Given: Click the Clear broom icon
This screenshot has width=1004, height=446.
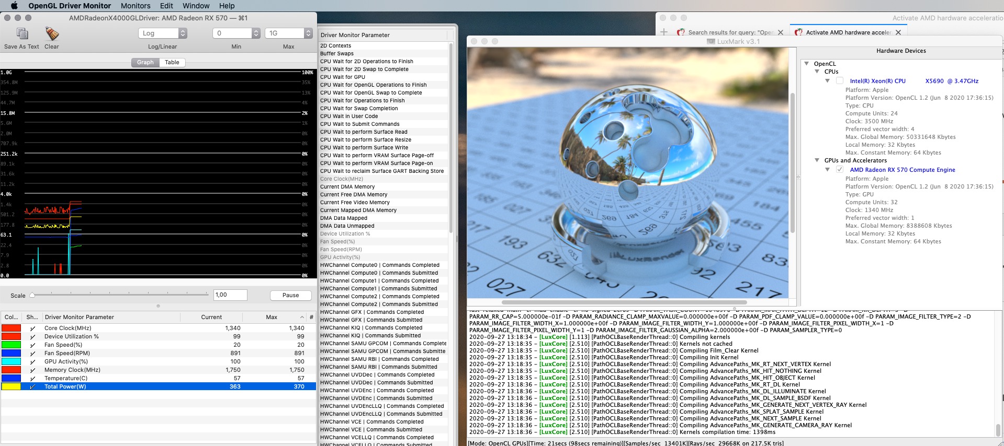Looking at the screenshot, I should click(52, 34).
